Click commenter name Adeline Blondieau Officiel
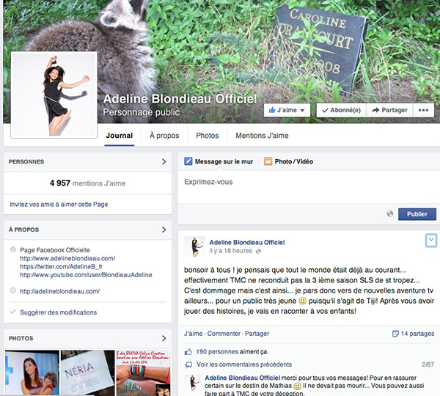This screenshot has height=396, width=440. pyautogui.click(x=243, y=378)
